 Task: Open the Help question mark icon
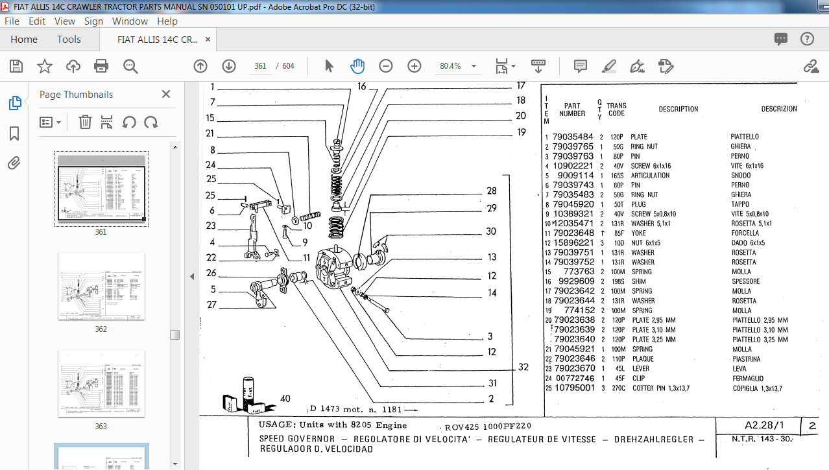[807, 39]
